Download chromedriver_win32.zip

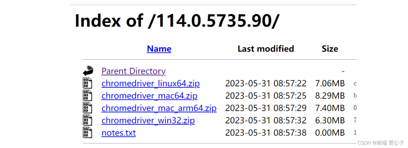click(148, 120)
